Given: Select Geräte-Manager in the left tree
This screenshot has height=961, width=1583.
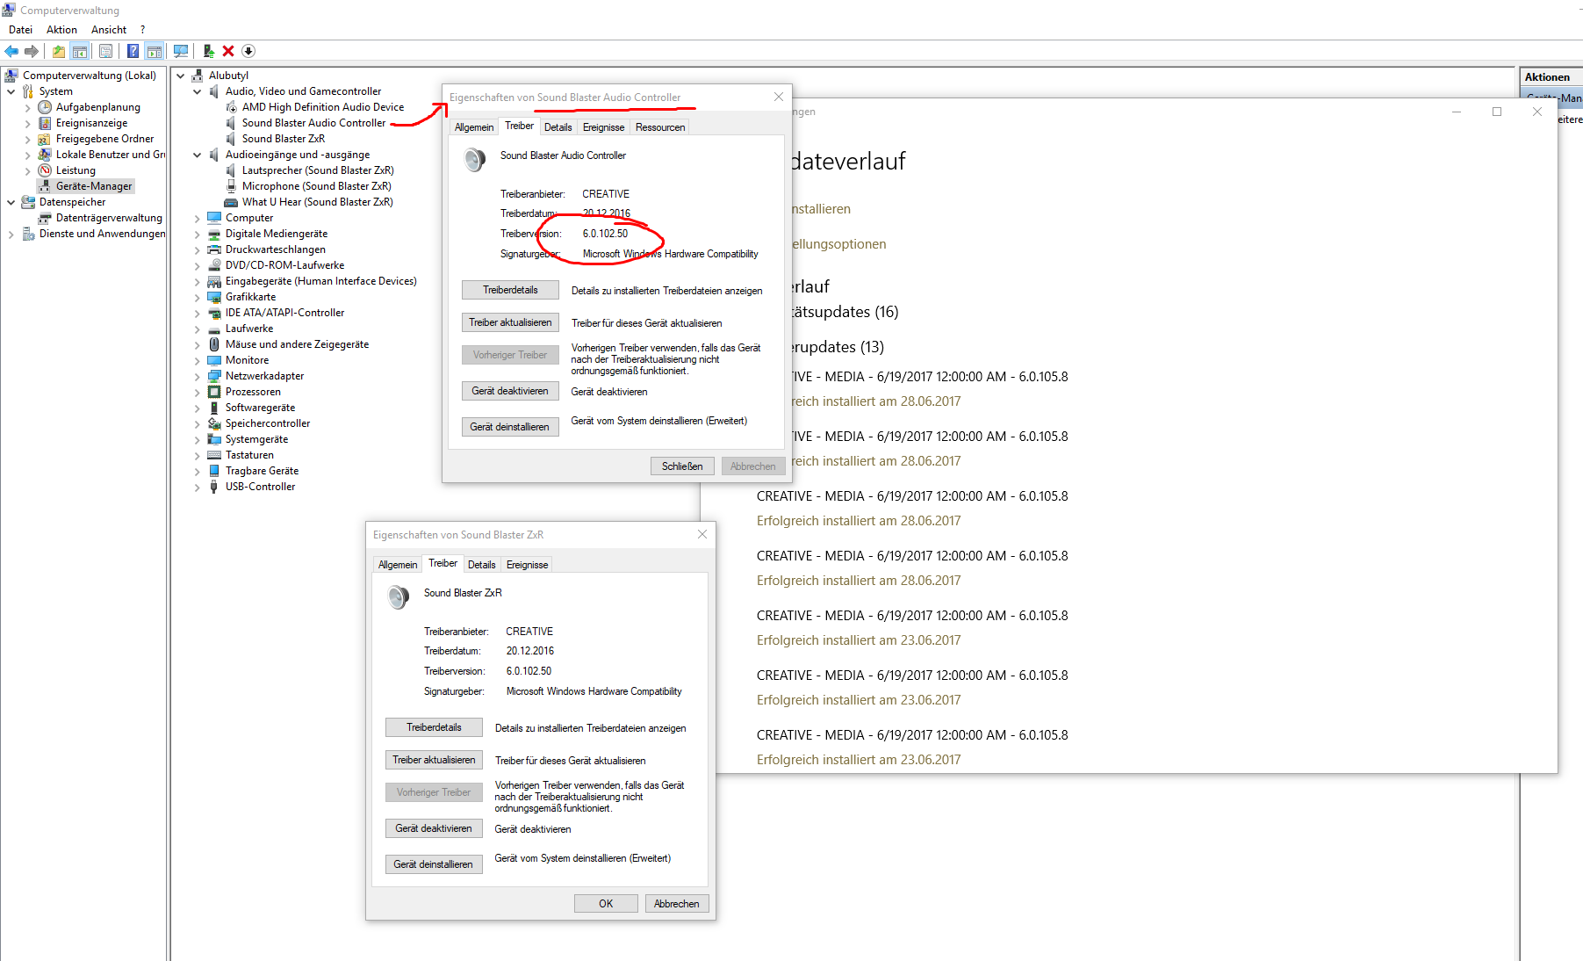Looking at the screenshot, I should [x=93, y=186].
